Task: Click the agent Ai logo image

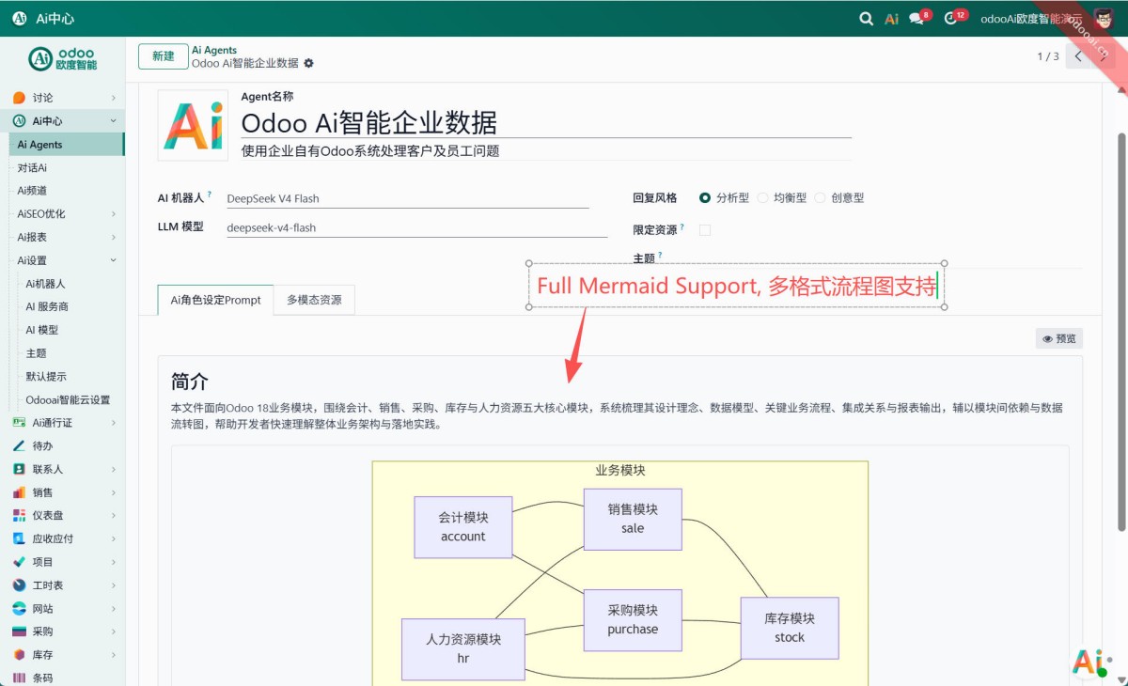Action: [193, 125]
